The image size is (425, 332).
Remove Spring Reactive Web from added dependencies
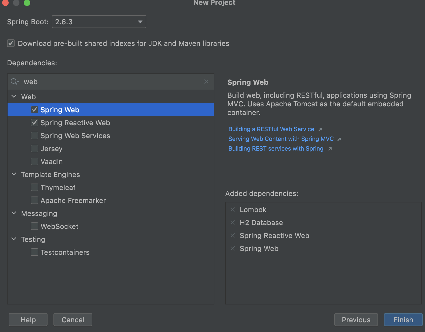pos(233,235)
